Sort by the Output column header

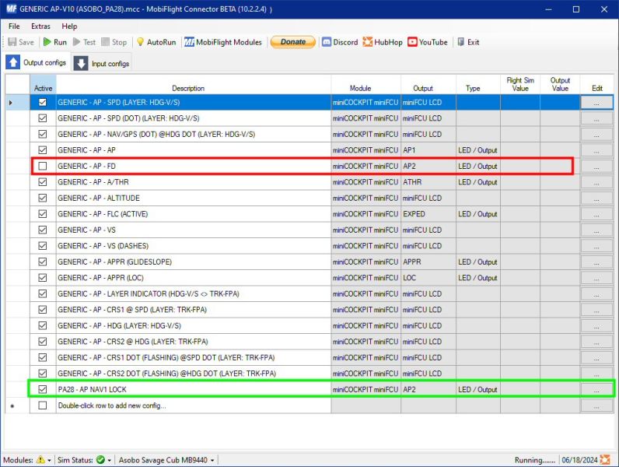428,85
